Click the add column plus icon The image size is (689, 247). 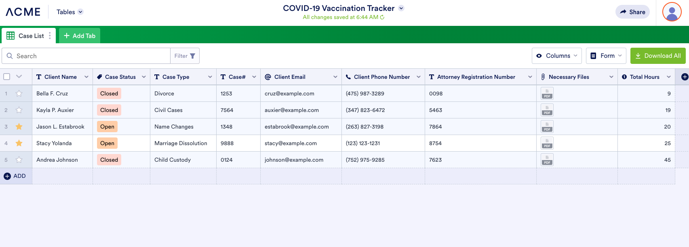pyautogui.click(x=685, y=77)
